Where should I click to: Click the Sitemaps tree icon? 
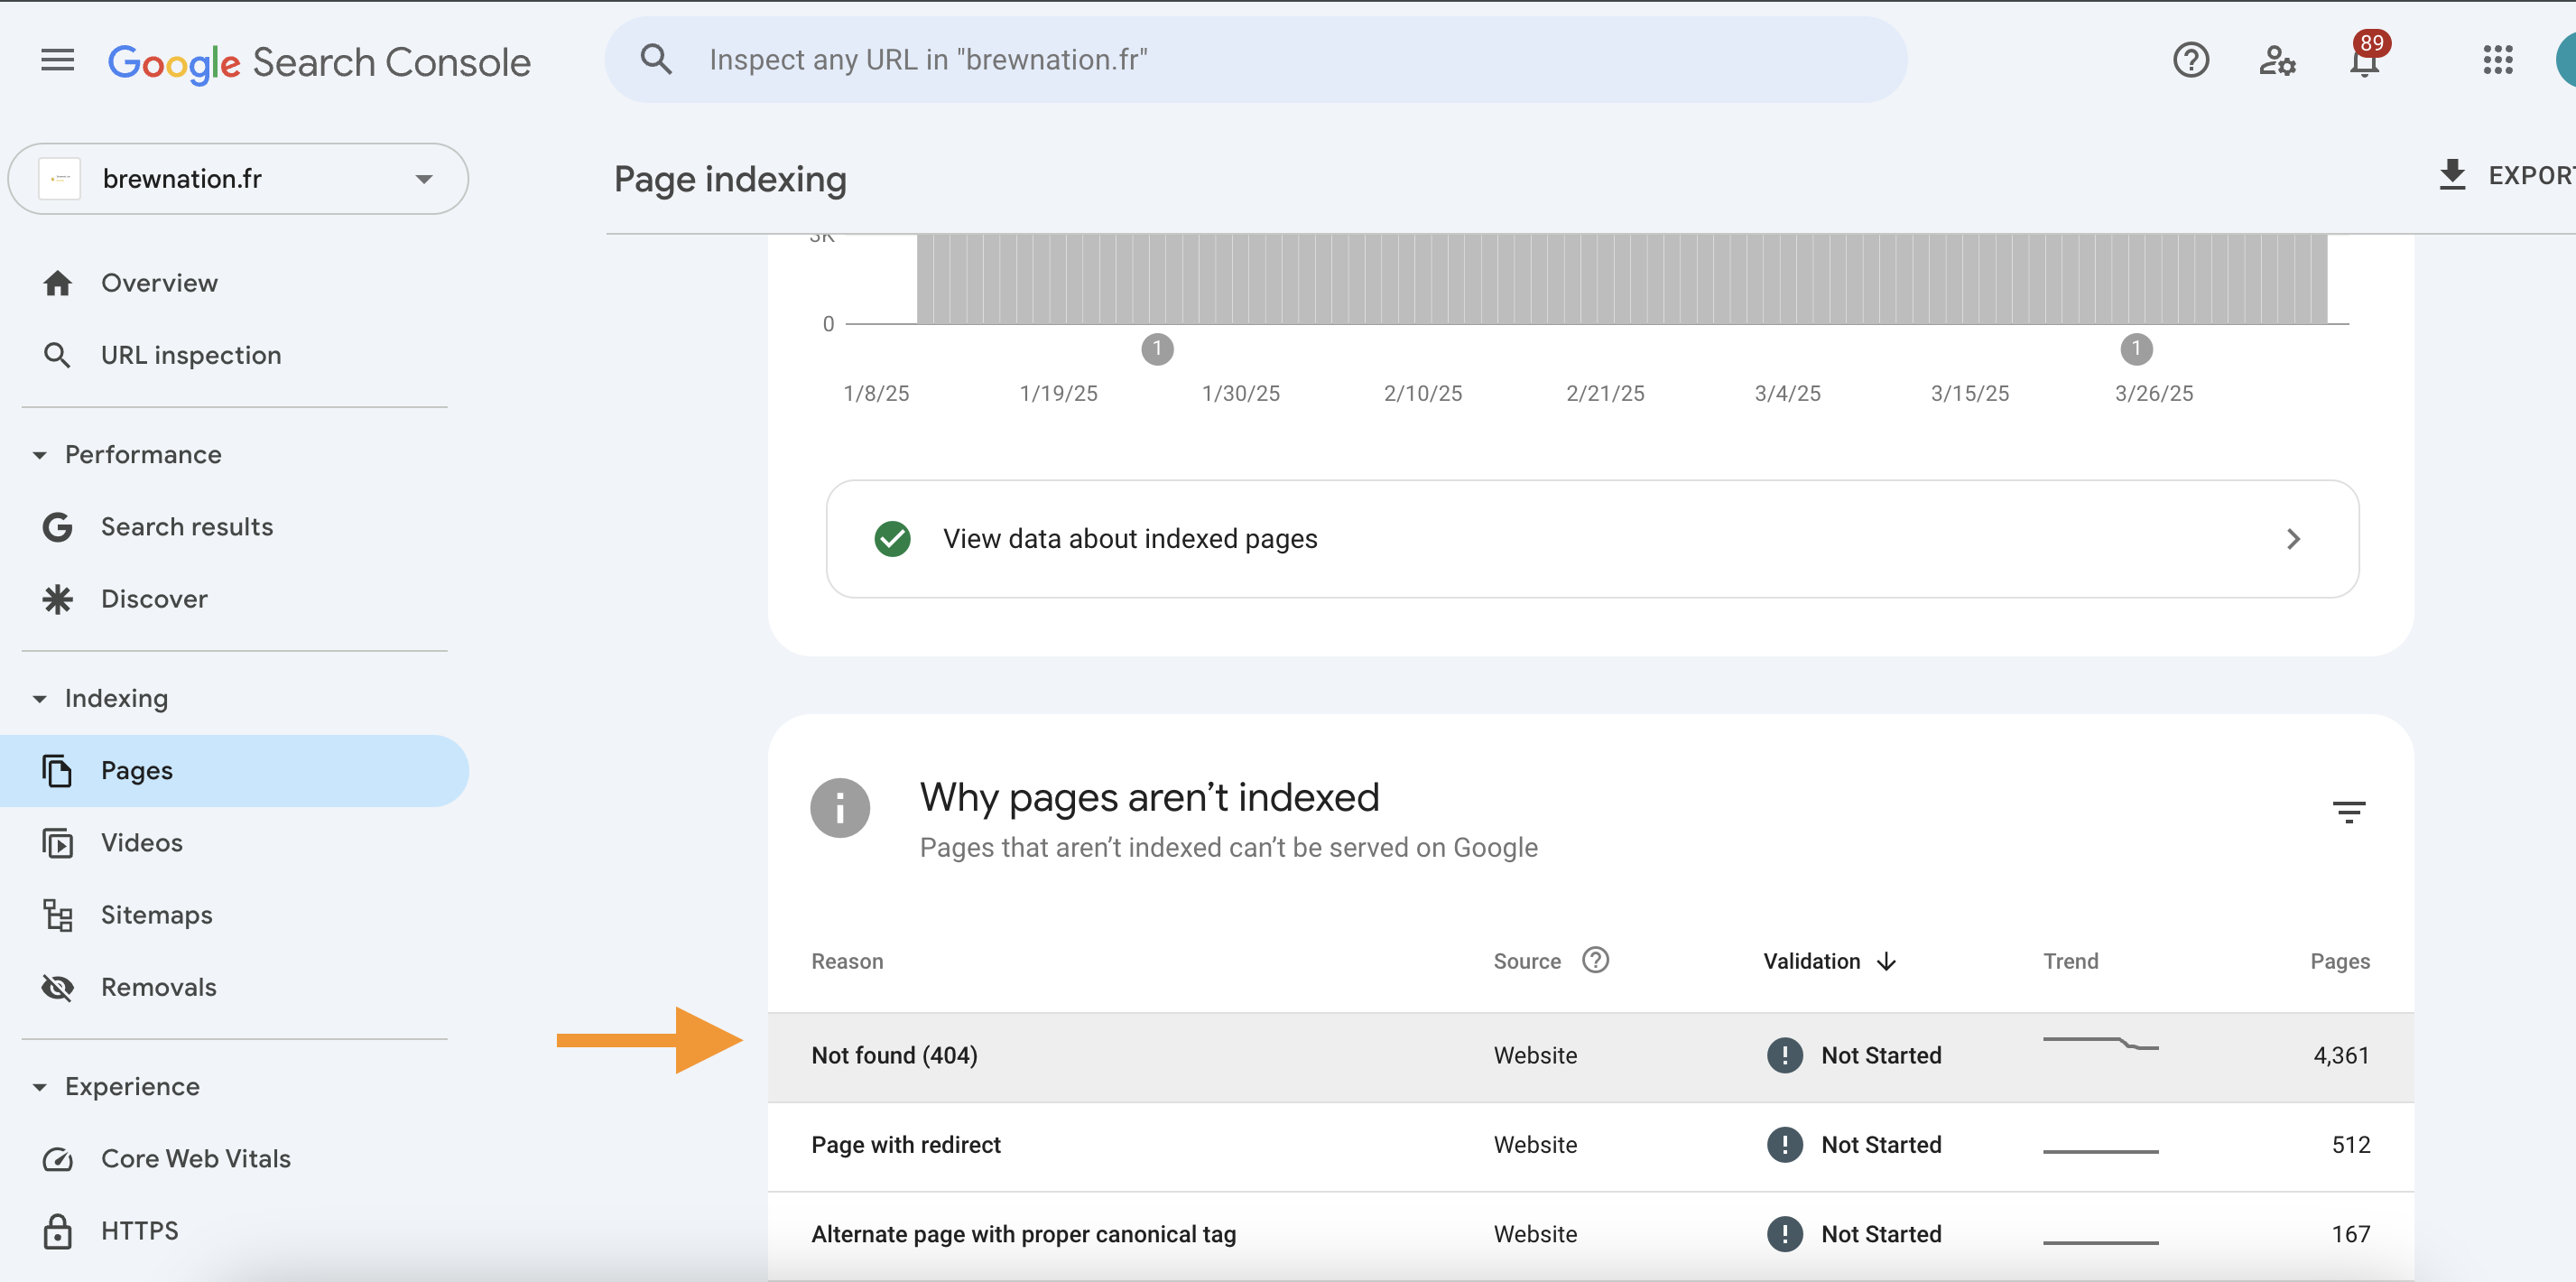pyautogui.click(x=57, y=915)
